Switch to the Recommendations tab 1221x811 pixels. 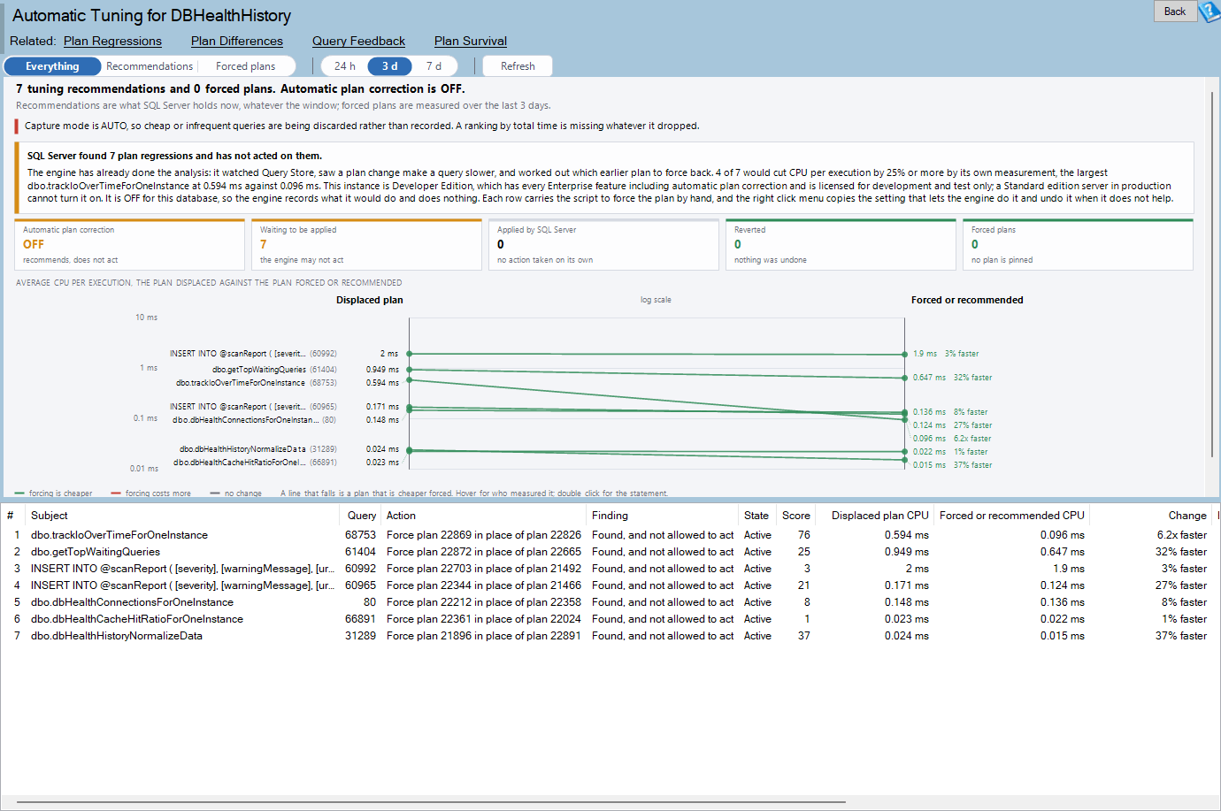click(150, 66)
